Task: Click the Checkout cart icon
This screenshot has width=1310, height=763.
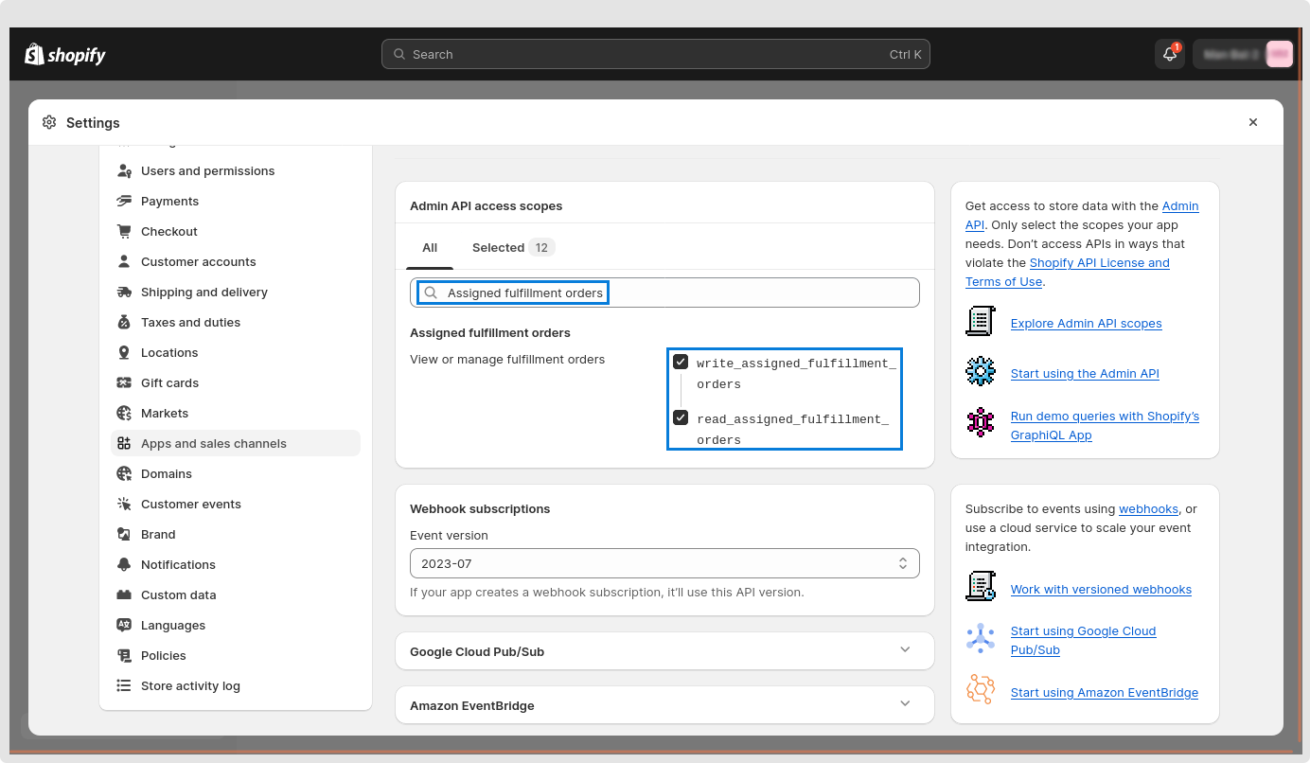Action: [124, 232]
